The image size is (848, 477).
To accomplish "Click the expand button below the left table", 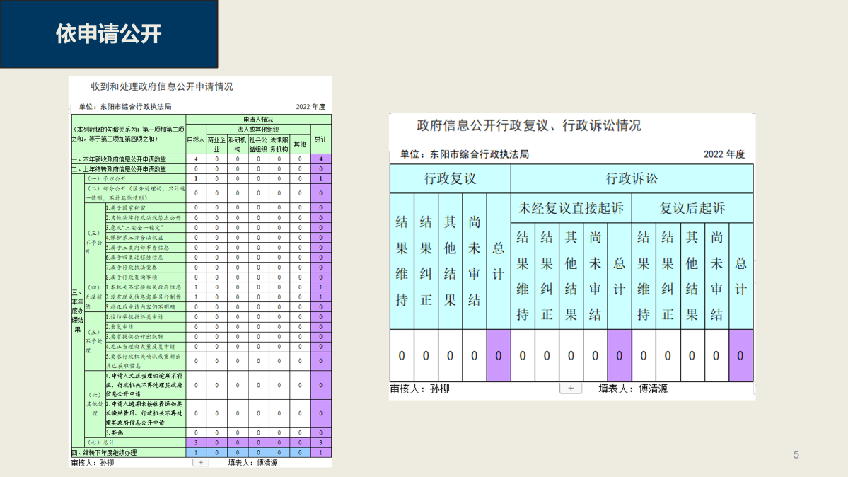I will click(200, 463).
